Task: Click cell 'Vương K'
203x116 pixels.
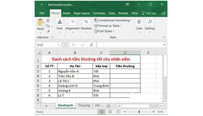Action: (x=75, y=91)
